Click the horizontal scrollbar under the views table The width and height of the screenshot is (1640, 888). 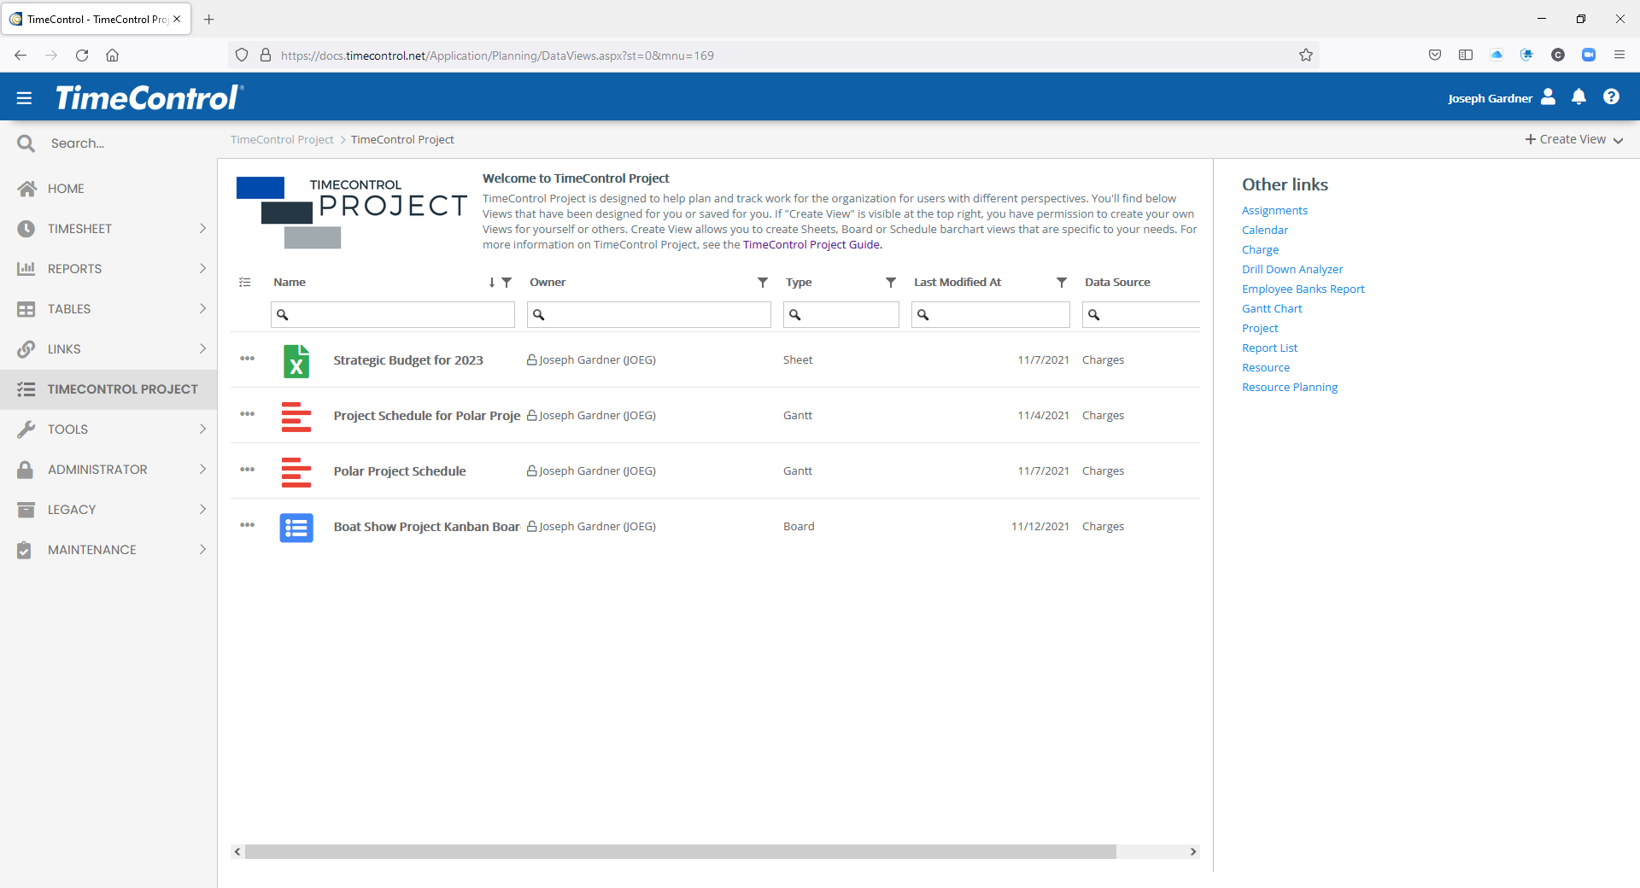click(x=680, y=852)
